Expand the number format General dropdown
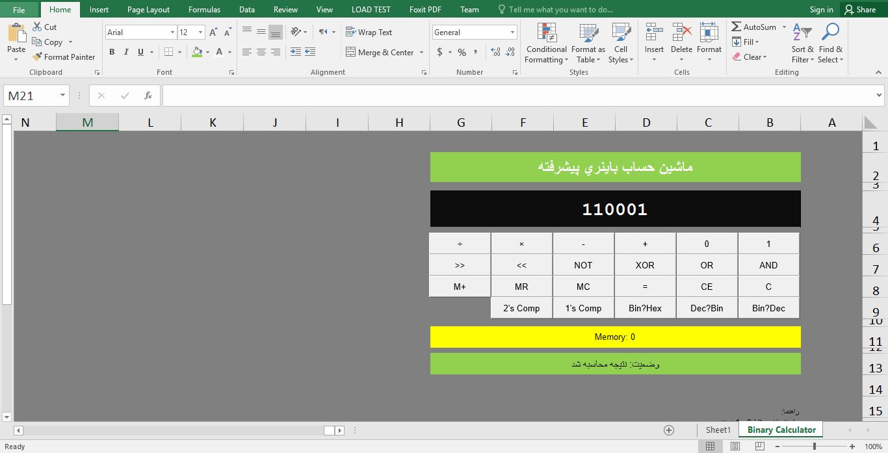Image resolution: width=888 pixels, height=453 pixels. (512, 32)
